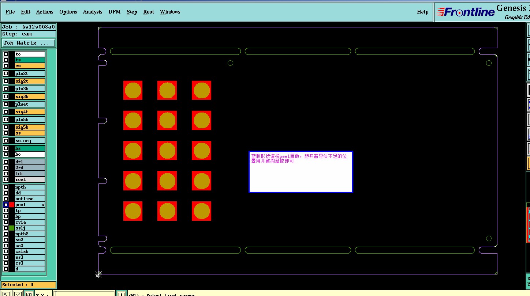This screenshot has width=530, height=296.
Task: Open the Rout menu
Action: [149, 12]
